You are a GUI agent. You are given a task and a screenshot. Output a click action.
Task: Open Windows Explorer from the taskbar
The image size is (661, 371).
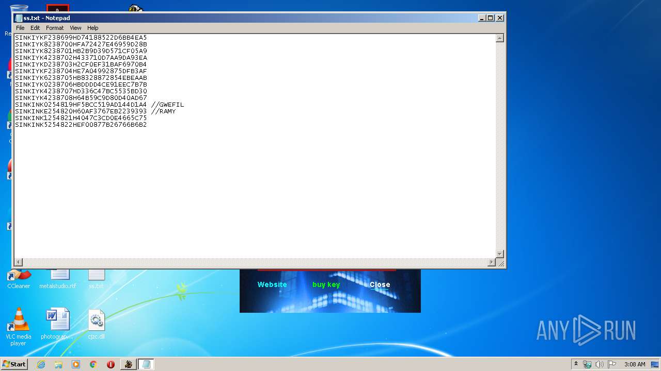click(58, 364)
